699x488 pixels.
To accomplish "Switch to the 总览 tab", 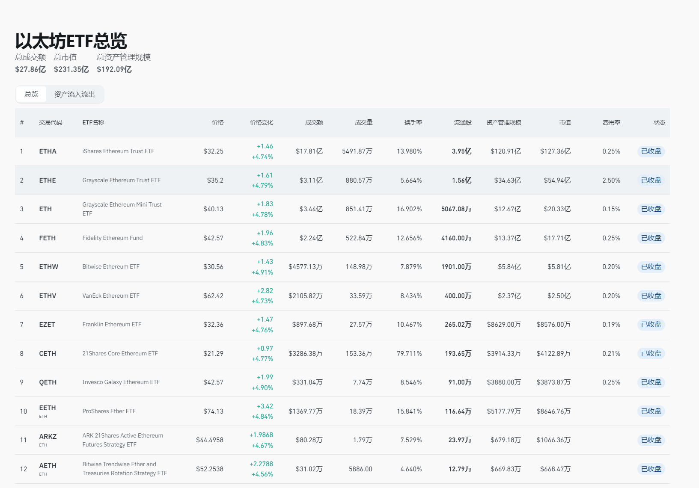I will tap(31, 94).
